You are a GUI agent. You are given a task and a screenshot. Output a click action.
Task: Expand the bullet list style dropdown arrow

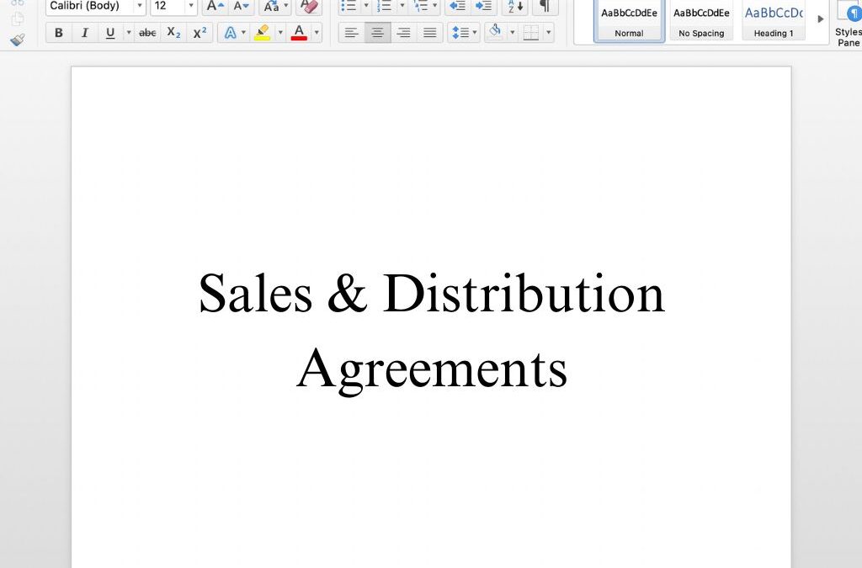(x=367, y=6)
